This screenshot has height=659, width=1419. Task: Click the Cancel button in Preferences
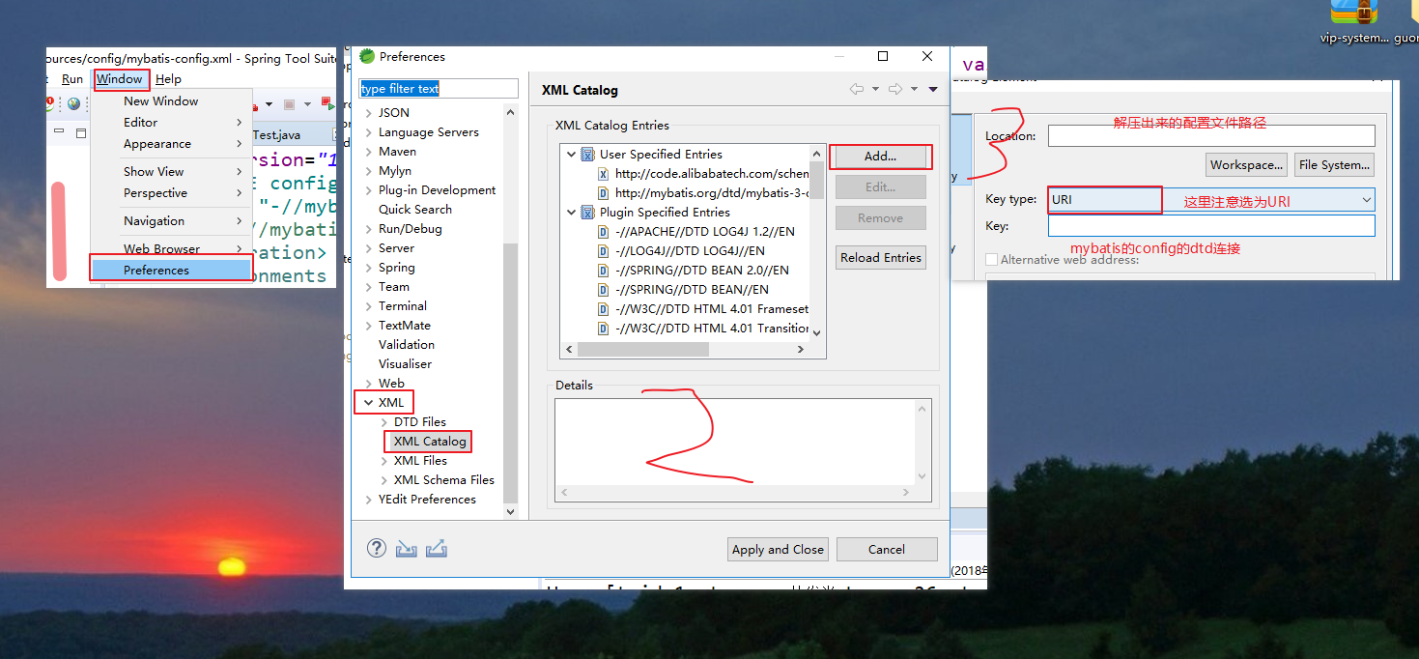click(x=887, y=549)
